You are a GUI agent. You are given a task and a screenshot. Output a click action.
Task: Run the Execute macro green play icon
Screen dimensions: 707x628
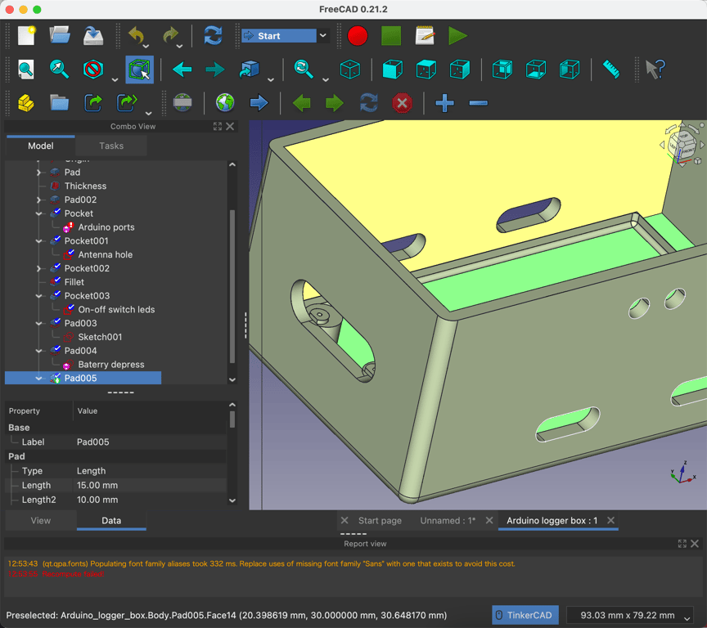pyautogui.click(x=457, y=35)
